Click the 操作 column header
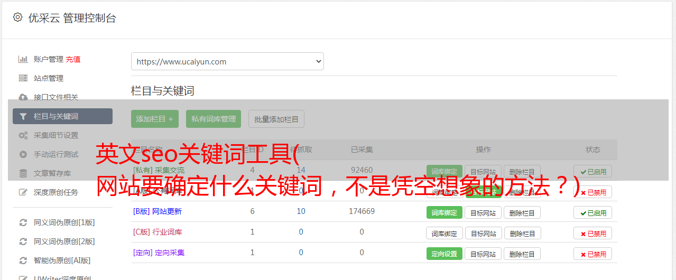The height and width of the screenshot is (280, 676). pyautogui.click(x=483, y=150)
